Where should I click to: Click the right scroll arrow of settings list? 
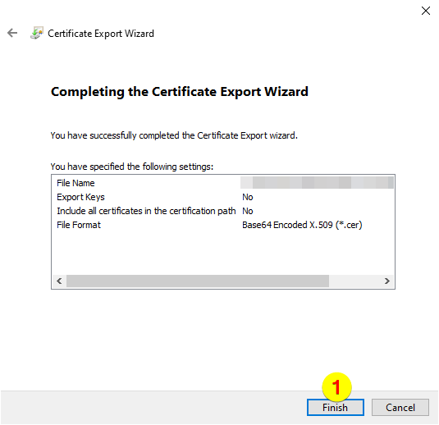point(387,281)
